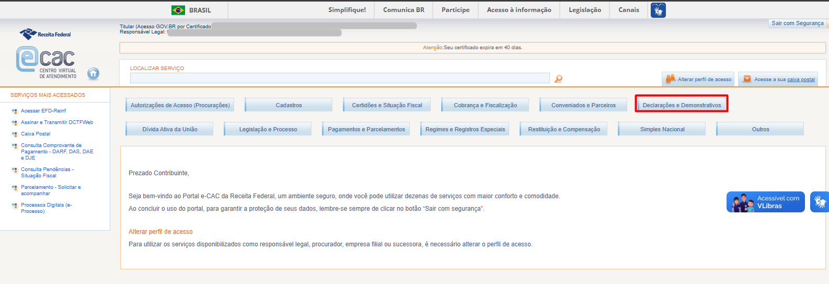Click Acesse a sua caixa postal

(x=778, y=79)
